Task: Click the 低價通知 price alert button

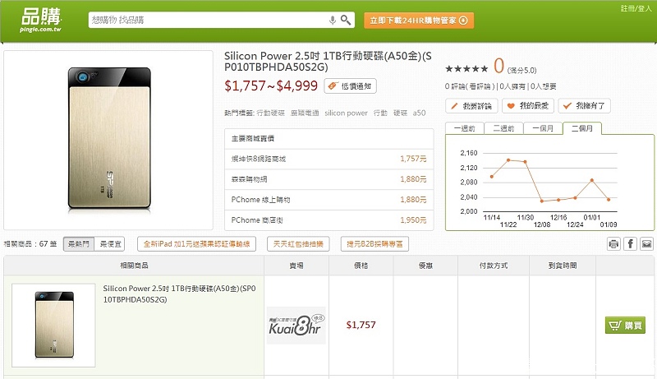Action: 351,86
